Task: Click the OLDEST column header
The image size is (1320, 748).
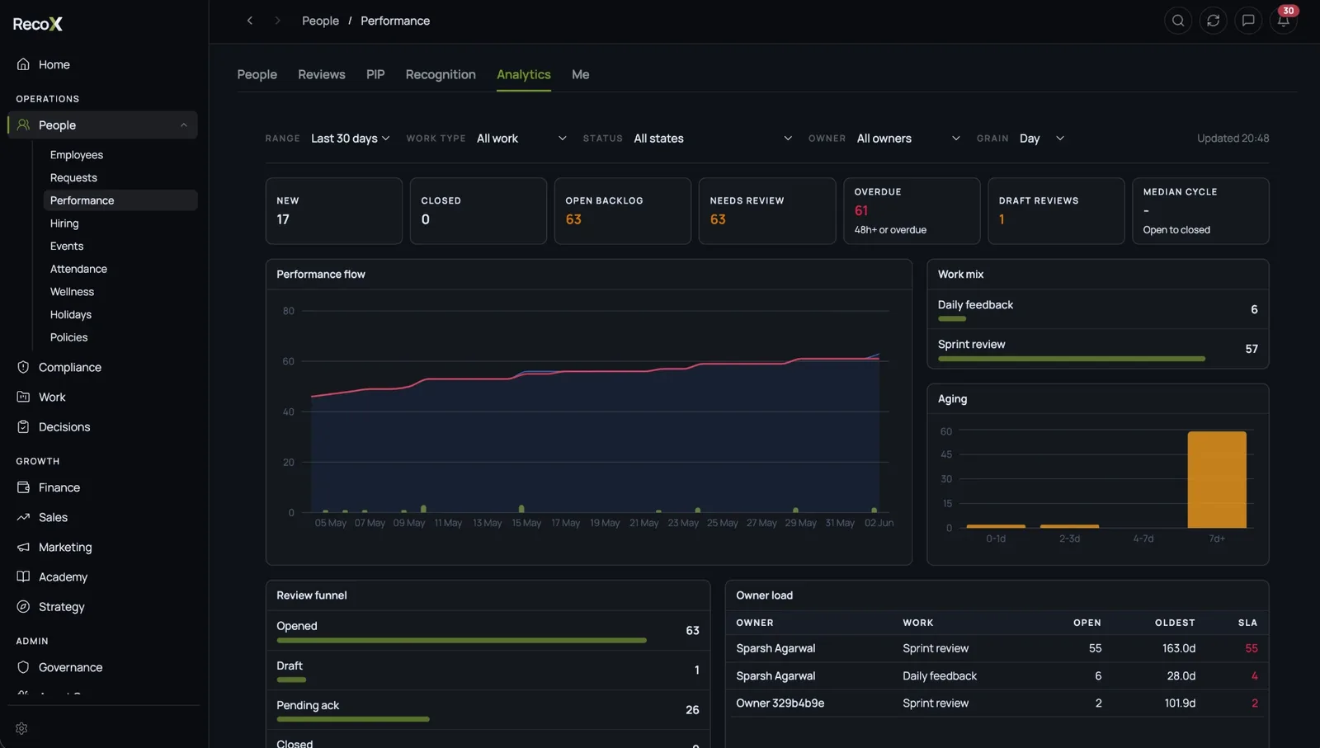Action: [x=1175, y=623]
